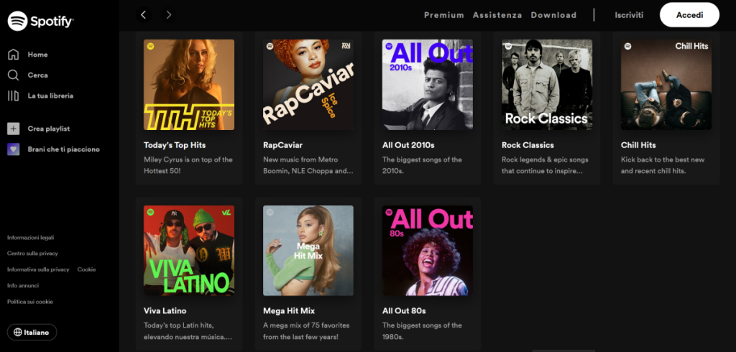This screenshot has width=736, height=352.
Task: Select Crea playlist text
Action: point(48,129)
